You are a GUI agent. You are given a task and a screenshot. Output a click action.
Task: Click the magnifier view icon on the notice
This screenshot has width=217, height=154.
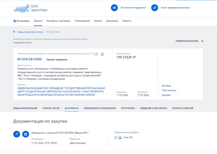[x=17, y=134]
